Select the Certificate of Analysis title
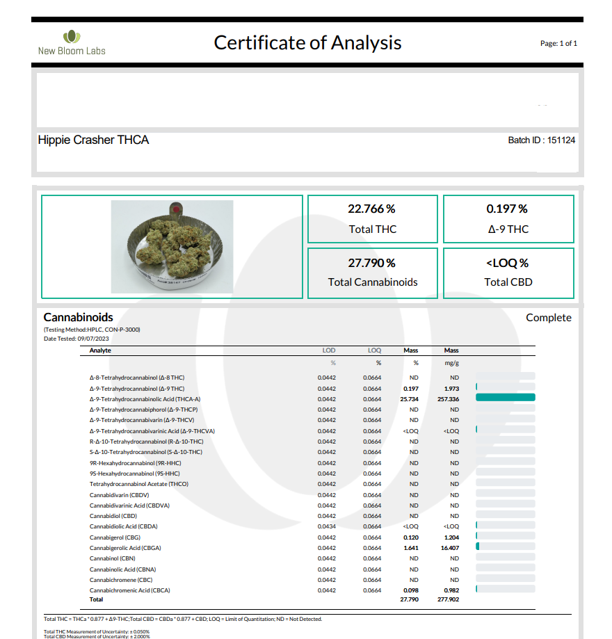The image size is (612, 639). pyautogui.click(x=308, y=43)
